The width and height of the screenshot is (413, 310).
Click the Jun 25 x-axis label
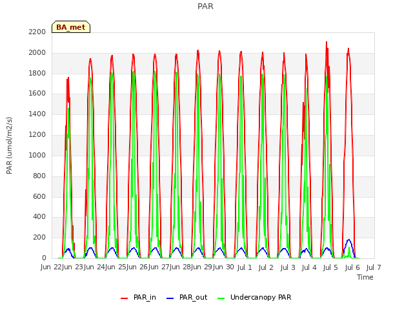116,267
